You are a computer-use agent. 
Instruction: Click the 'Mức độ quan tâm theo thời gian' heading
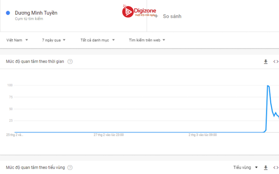click(35, 62)
